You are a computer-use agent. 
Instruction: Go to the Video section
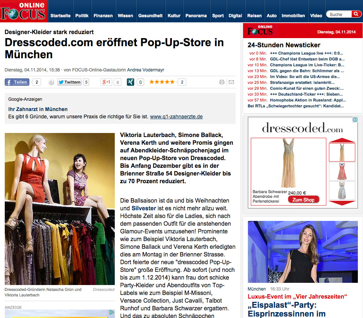pyautogui.click(x=316, y=16)
